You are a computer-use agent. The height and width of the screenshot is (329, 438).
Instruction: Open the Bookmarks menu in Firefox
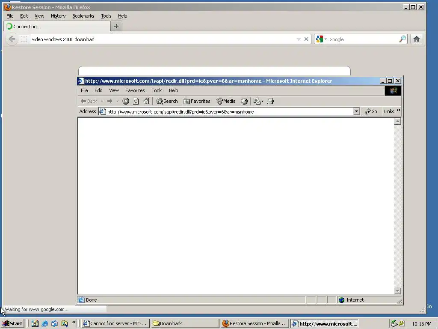(83, 16)
